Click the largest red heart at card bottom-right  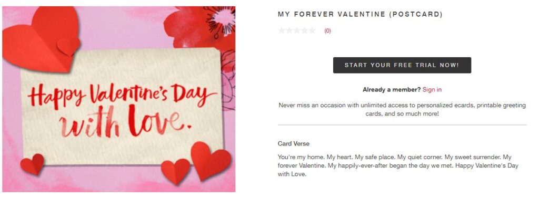tap(210, 161)
